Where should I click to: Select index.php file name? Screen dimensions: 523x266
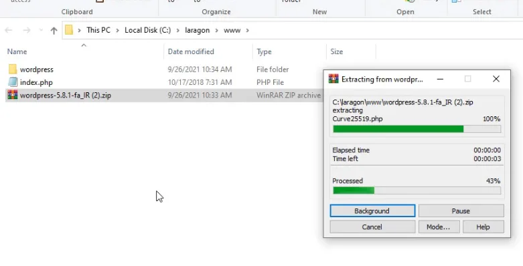pos(36,82)
